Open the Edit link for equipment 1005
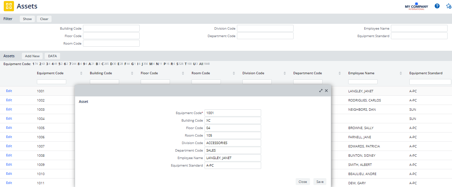452x187 pixels. coord(9,128)
